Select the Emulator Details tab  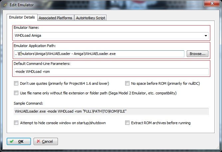tap(22, 17)
